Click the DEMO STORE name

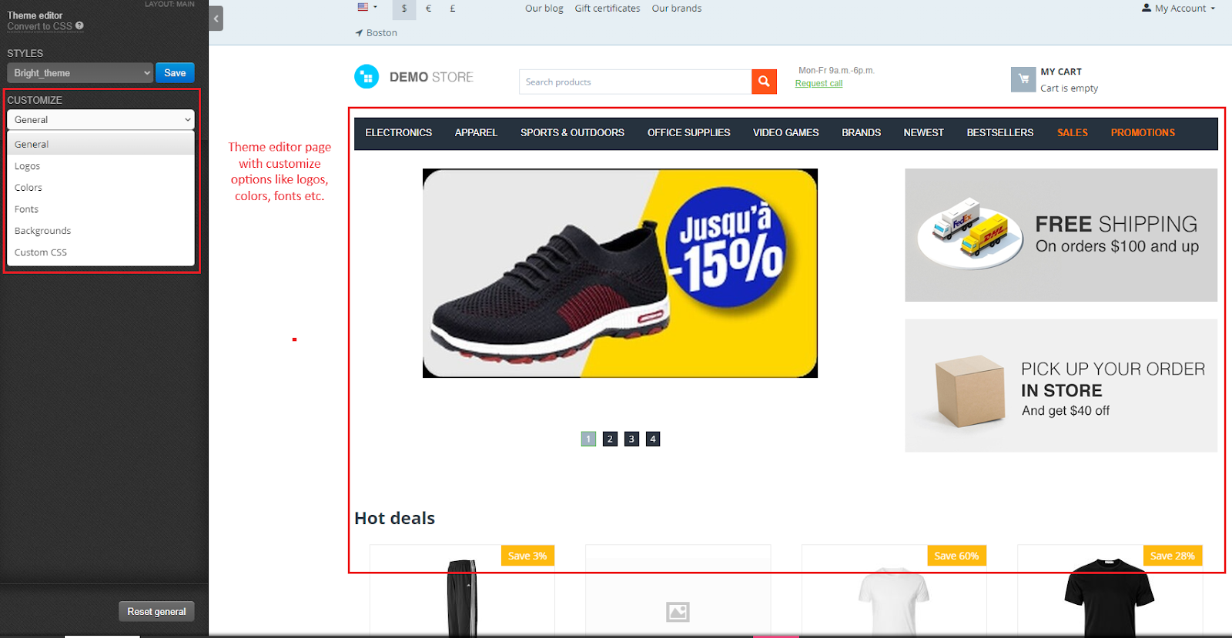point(431,77)
